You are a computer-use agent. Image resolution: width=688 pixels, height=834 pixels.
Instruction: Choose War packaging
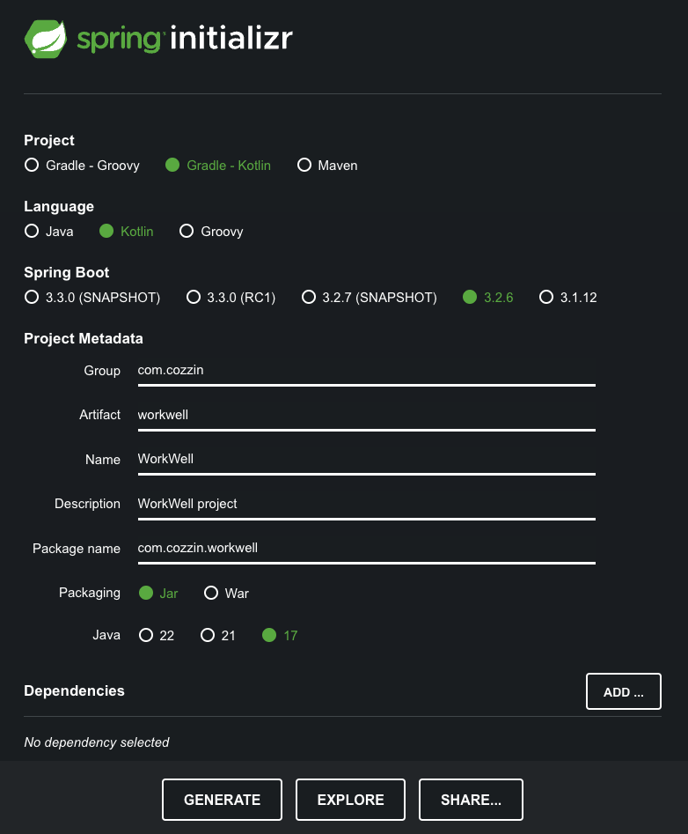(x=226, y=593)
